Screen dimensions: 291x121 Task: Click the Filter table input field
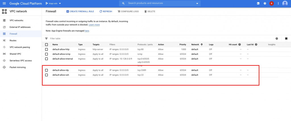pyautogui.click(x=55, y=39)
